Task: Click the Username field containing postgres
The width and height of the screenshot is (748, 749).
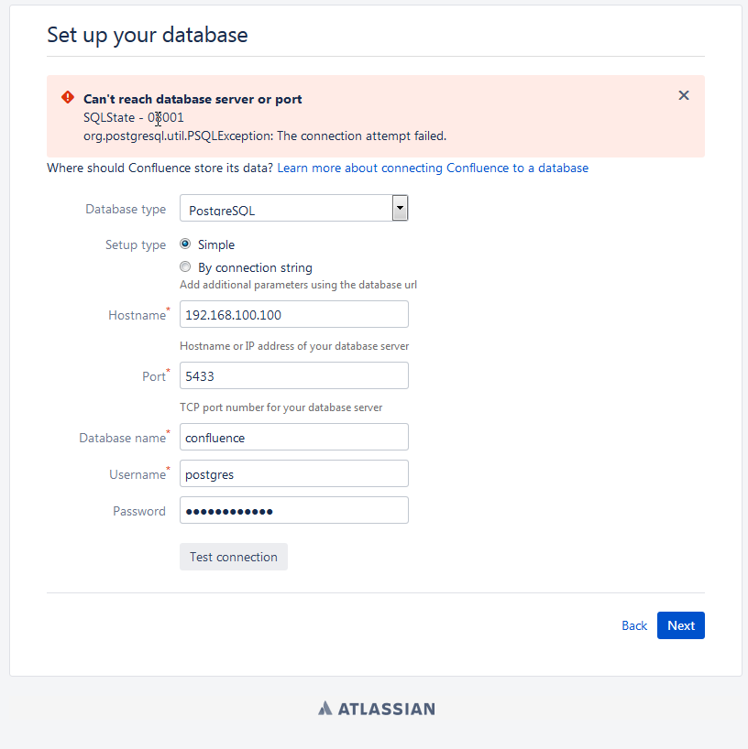Action: point(293,474)
